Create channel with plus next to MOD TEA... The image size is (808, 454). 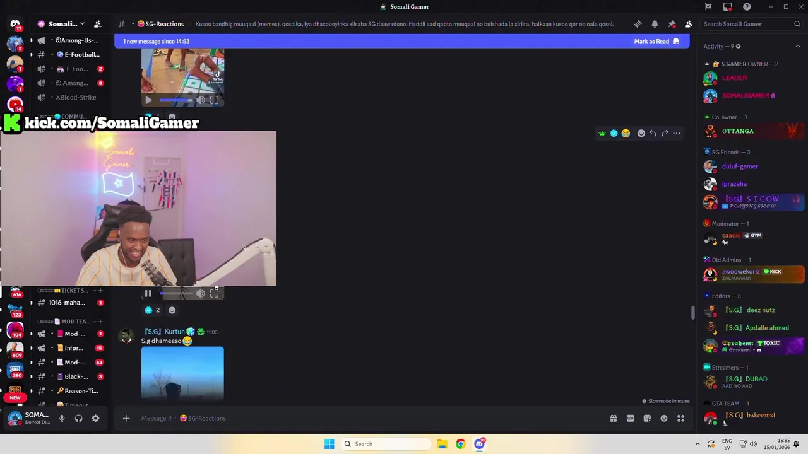(x=100, y=322)
